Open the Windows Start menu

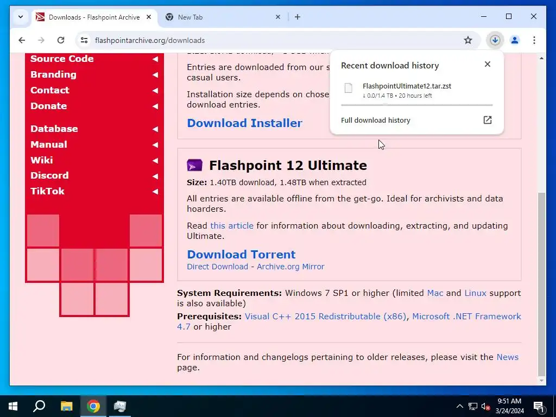click(13, 406)
